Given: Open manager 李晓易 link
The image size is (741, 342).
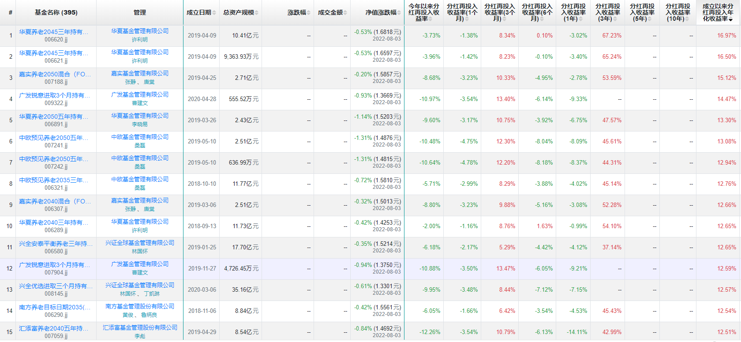Looking at the screenshot, I should point(140,124).
